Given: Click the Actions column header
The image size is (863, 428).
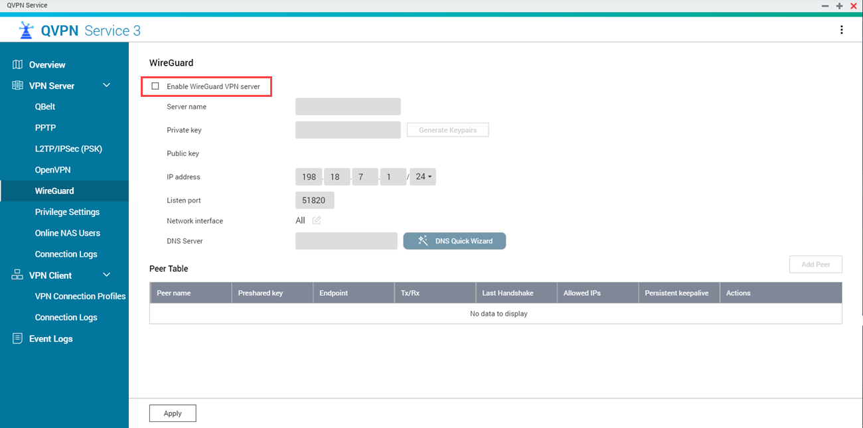Looking at the screenshot, I should click(x=781, y=293).
